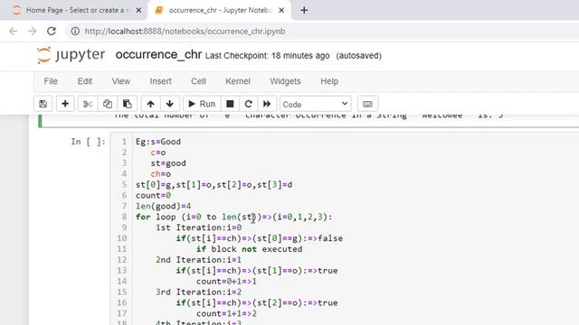Click the Last Checkpoint status text

coord(268,56)
